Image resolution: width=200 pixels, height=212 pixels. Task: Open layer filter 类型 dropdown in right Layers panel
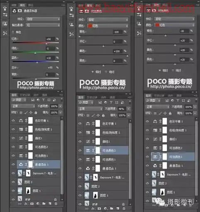154,101
